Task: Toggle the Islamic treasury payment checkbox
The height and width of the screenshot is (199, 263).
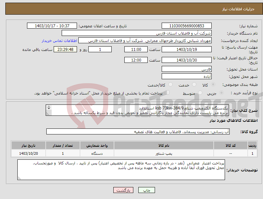Action: [x=167, y=93]
